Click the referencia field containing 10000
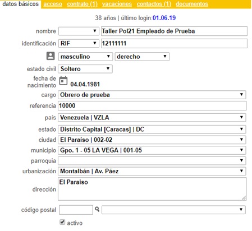The image size is (252, 231). coord(152,106)
